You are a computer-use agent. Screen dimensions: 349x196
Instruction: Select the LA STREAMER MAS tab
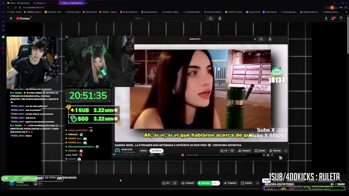pyautogui.click(x=71, y=3)
